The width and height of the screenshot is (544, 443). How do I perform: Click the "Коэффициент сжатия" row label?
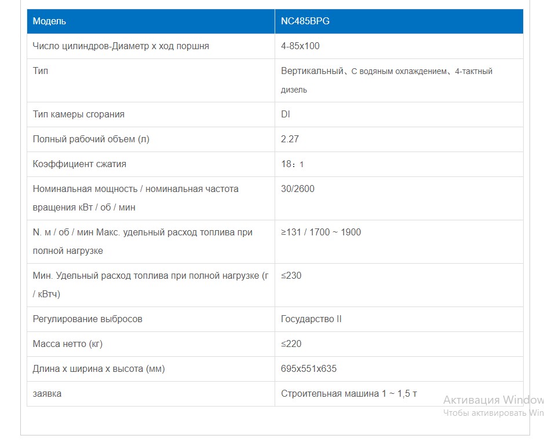tap(79, 164)
